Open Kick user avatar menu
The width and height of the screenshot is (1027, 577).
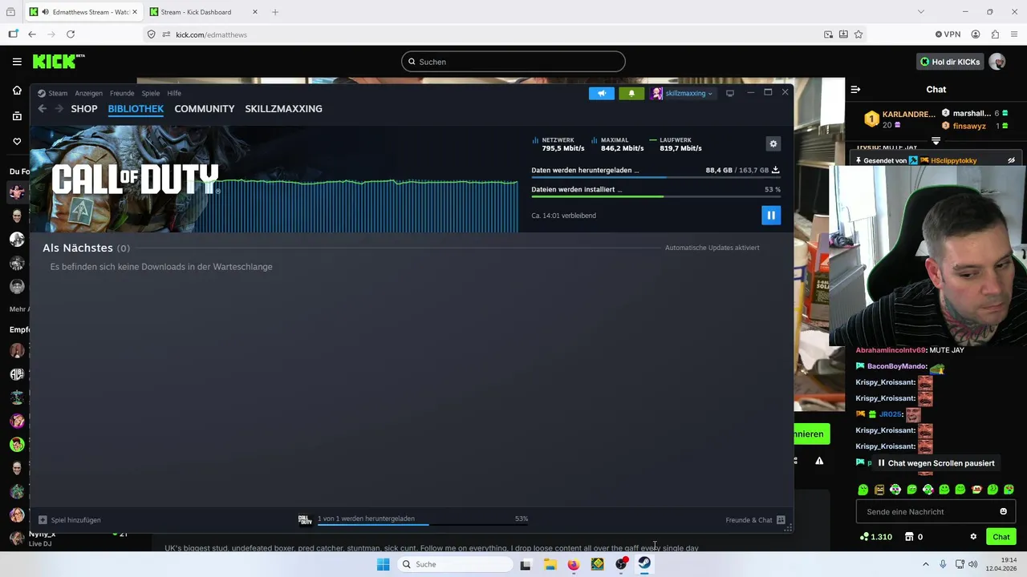(x=997, y=62)
